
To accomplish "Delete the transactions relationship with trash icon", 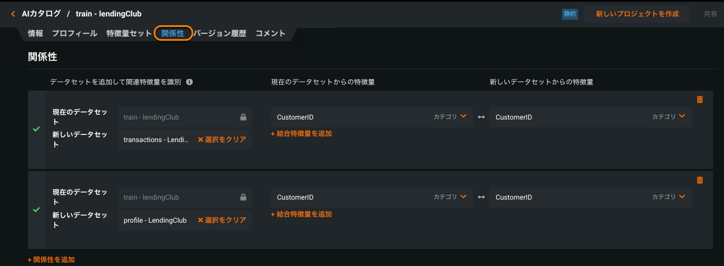I will 699,99.
